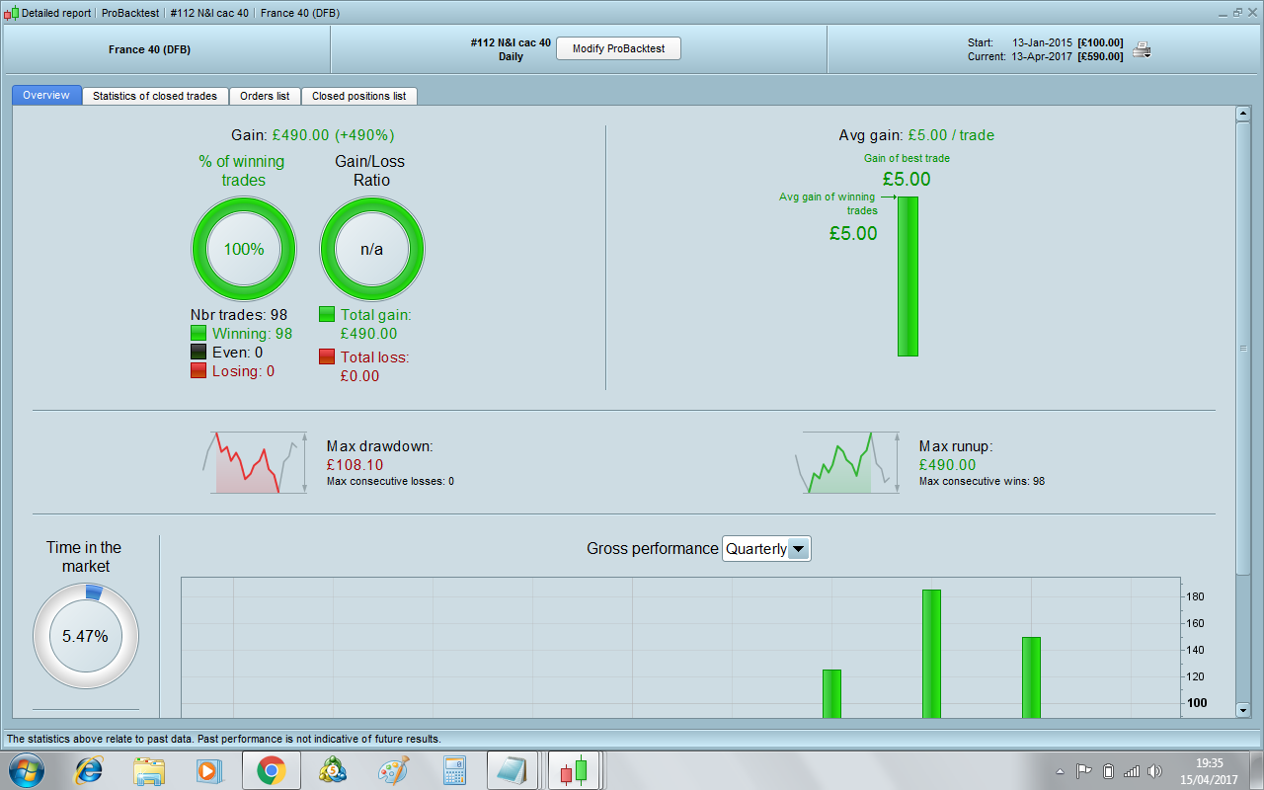Click the black Even legend square
The height and width of the screenshot is (790, 1264).
198,353
